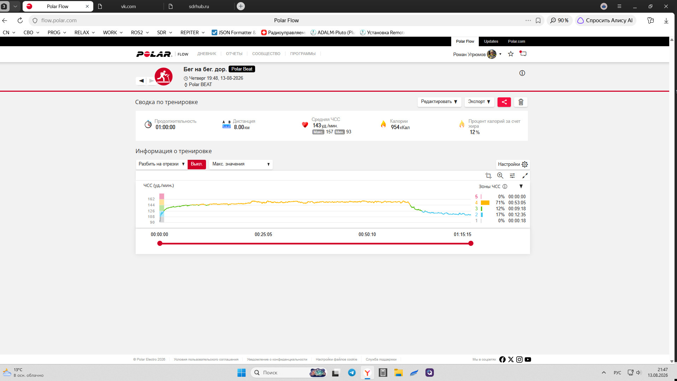Expand the PROG bookmarks folder
The image size is (677, 381).
(57, 32)
